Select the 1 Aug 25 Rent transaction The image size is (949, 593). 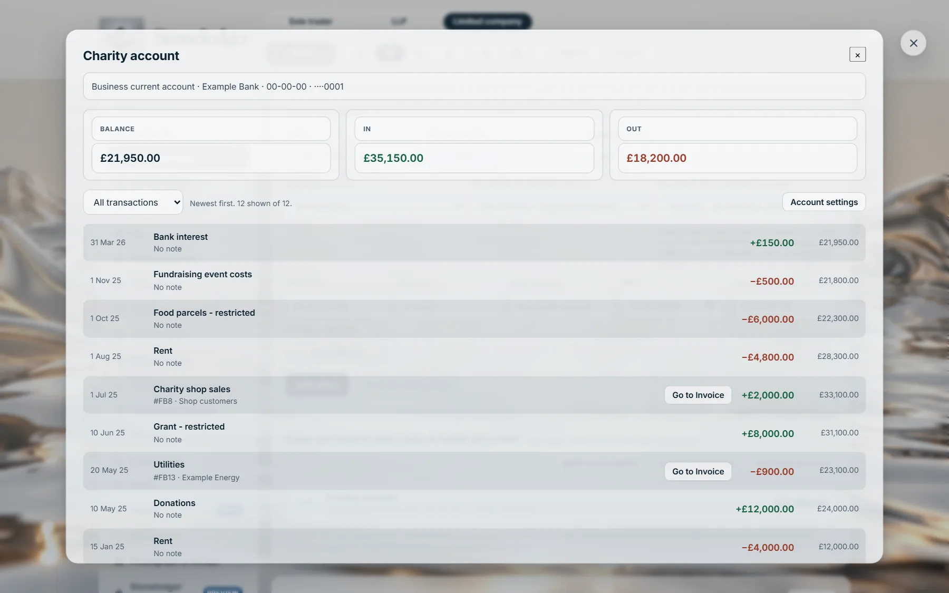pyautogui.click(x=474, y=356)
